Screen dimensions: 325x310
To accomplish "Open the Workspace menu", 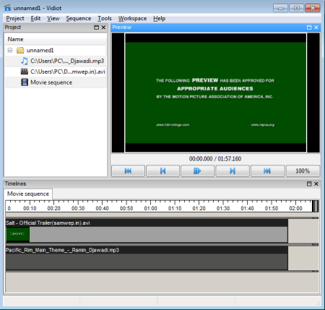I will 132,19.
